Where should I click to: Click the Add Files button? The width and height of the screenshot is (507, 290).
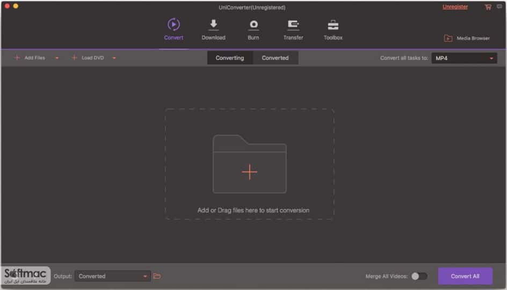(30, 58)
